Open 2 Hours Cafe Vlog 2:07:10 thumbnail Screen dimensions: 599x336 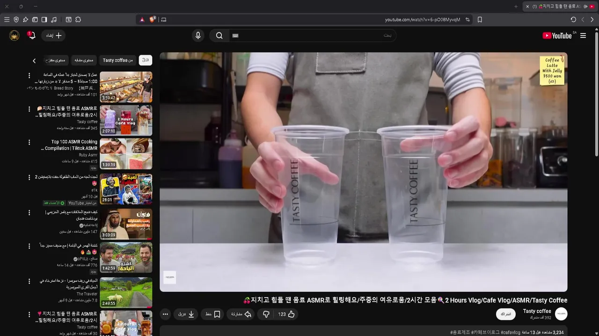coord(126,120)
